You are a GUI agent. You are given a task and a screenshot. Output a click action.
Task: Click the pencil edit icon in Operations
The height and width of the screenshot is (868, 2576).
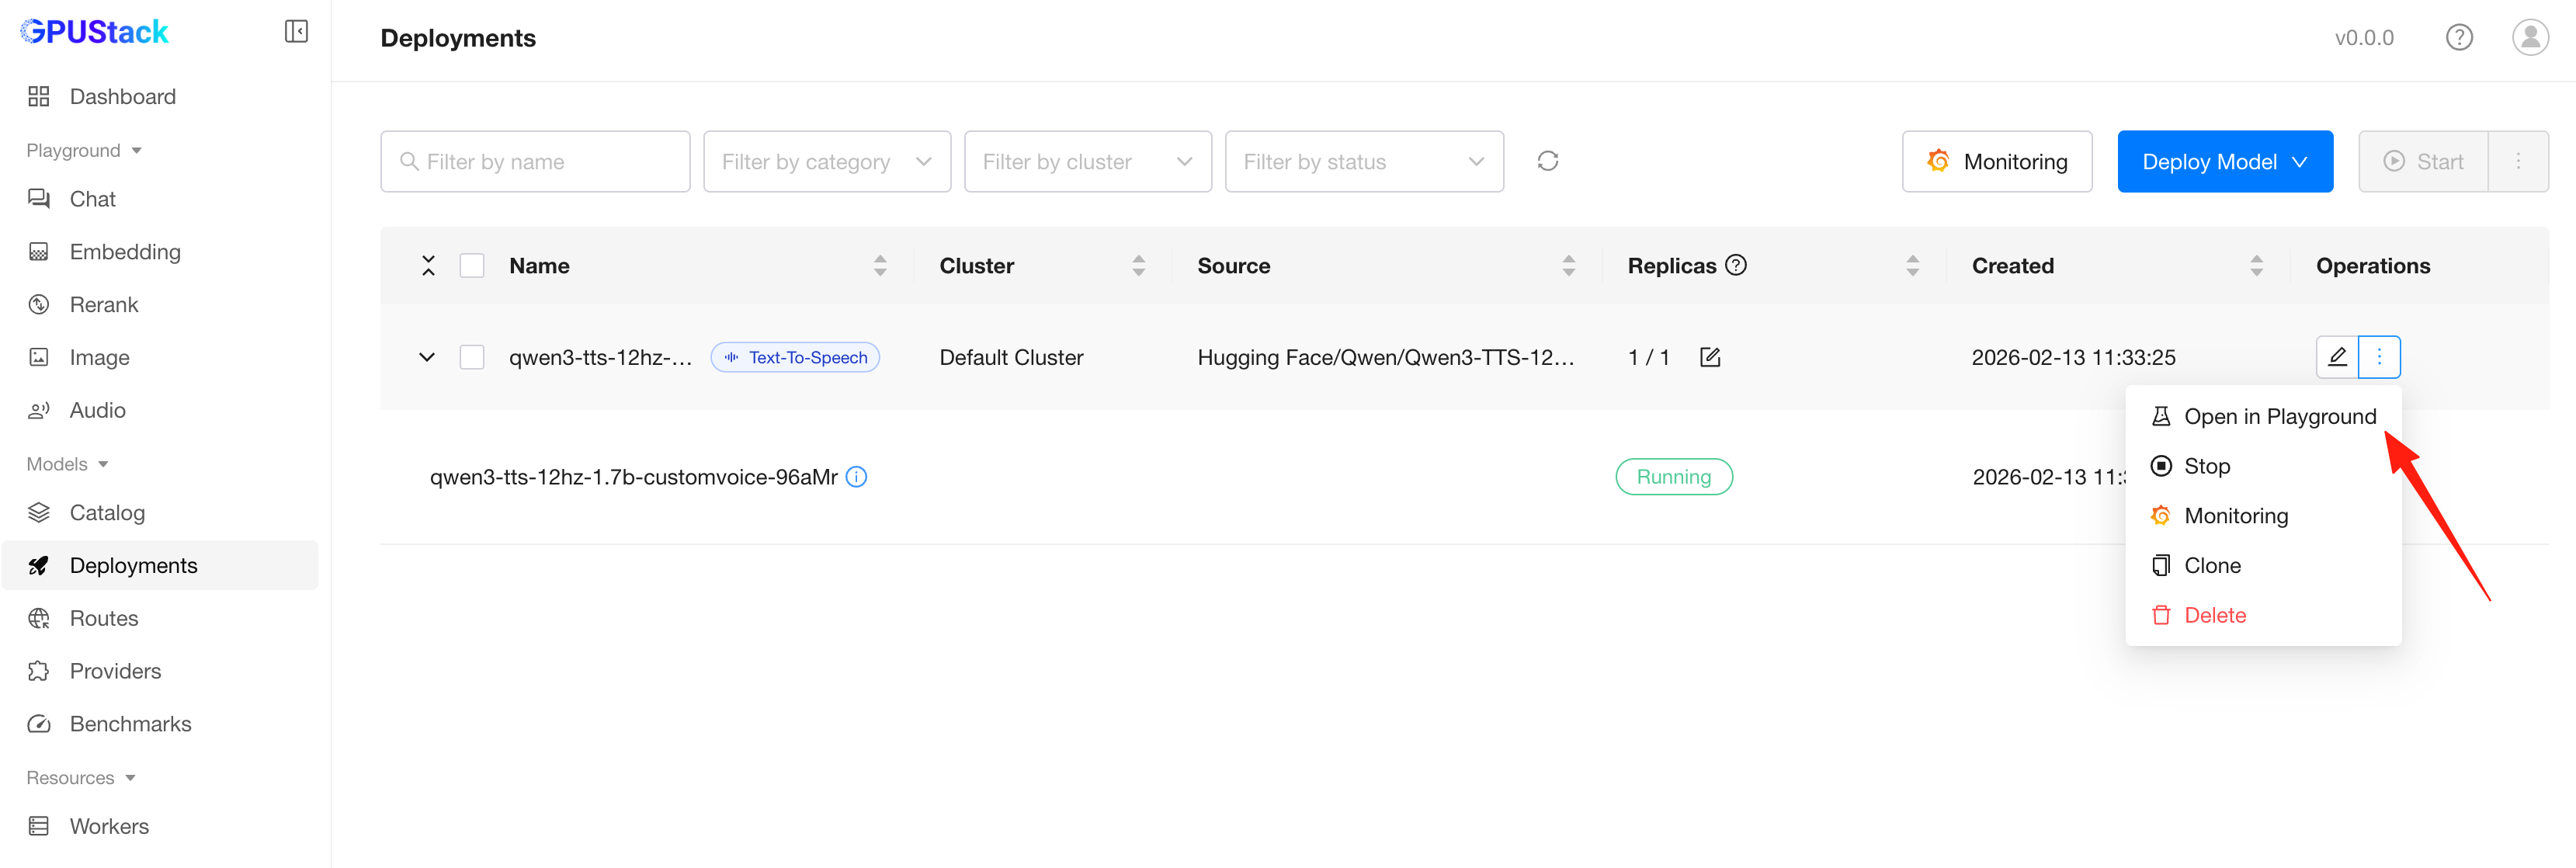click(2337, 357)
